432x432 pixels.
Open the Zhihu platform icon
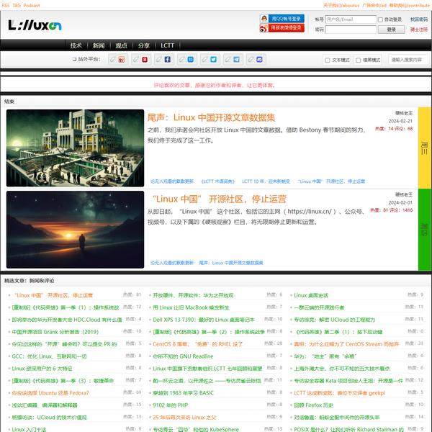pyautogui.click(x=191, y=60)
